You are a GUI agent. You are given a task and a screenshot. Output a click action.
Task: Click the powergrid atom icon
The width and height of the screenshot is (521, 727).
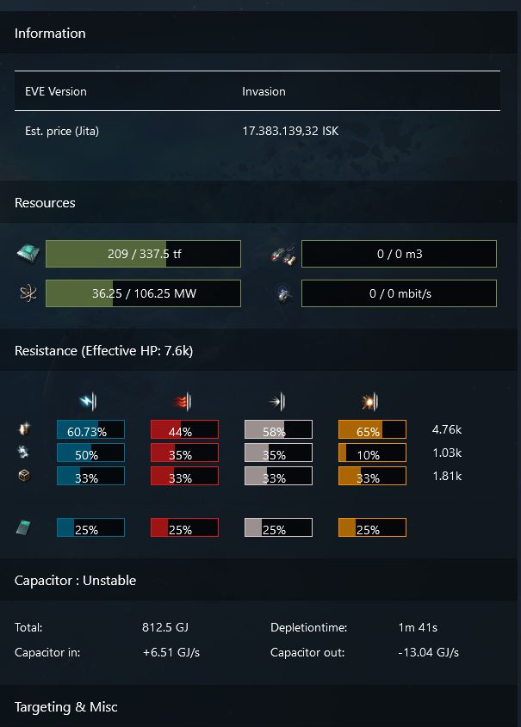28,293
